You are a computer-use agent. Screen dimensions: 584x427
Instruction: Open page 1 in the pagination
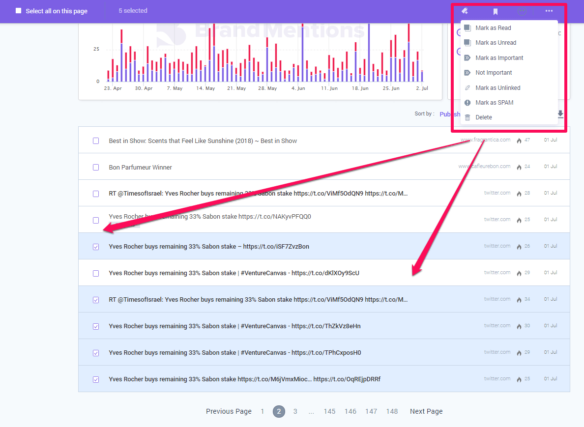pyautogui.click(x=263, y=411)
